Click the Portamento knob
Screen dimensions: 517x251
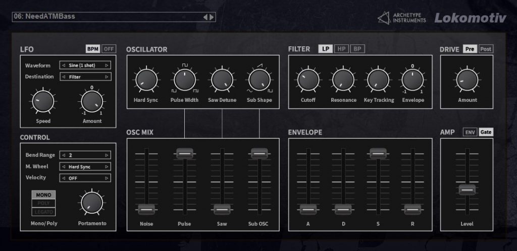click(92, 203)
